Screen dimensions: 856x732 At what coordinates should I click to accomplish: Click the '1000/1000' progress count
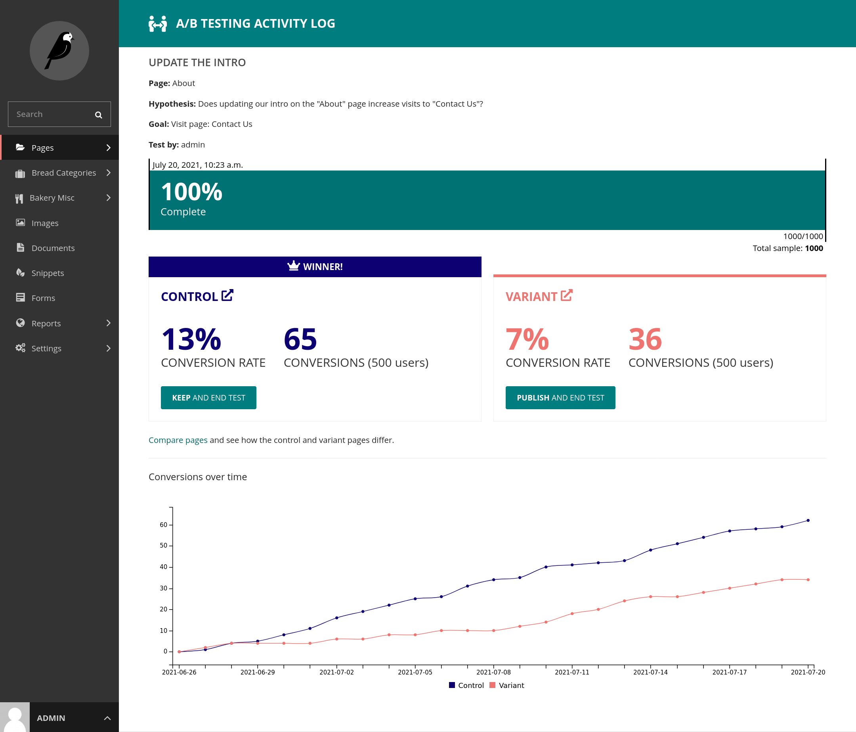(x=803, y=236)
